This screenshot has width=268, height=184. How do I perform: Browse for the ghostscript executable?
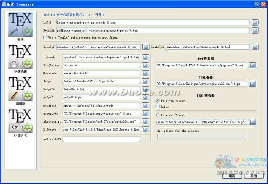click(x=145, y=121)
